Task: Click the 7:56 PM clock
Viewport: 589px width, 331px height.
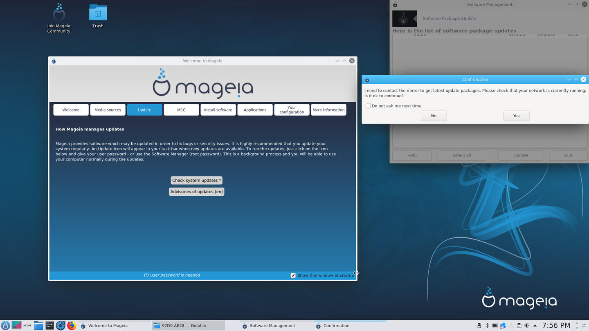Action: point(556,325)
